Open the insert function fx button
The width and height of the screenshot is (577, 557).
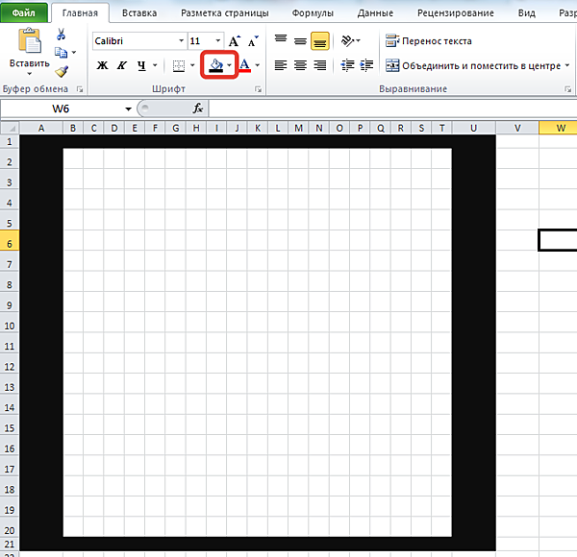(197, 109)
